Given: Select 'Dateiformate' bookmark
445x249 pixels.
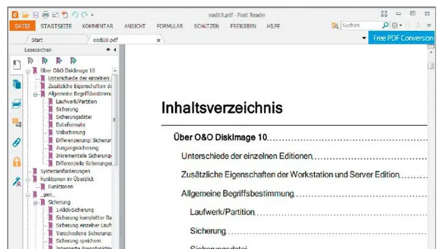Looking at the screenshot, I should (x=71, y=125).
